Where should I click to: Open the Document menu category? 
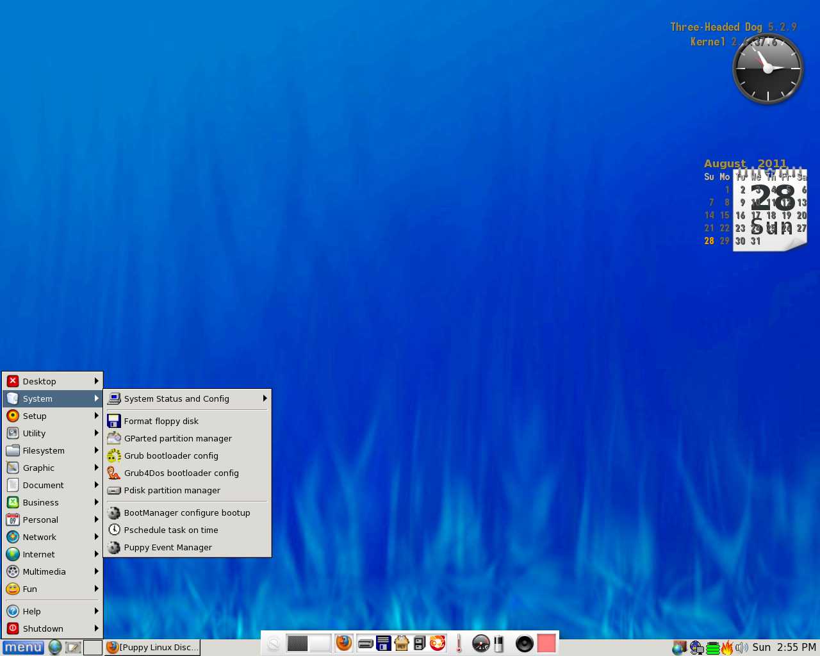click(53, 485)
